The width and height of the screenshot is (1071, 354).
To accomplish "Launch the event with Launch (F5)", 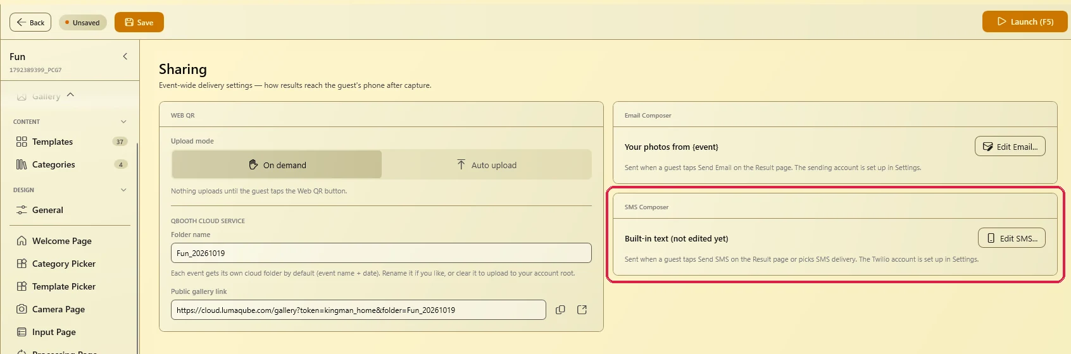I will tap(1025, 21).
